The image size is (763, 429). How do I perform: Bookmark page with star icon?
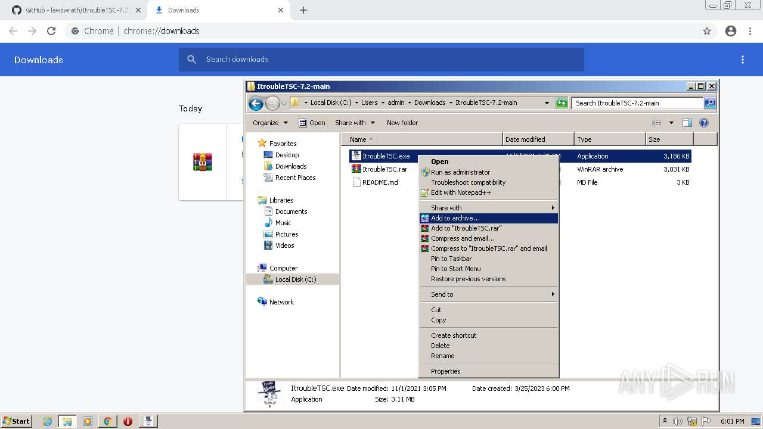(707, 31)
